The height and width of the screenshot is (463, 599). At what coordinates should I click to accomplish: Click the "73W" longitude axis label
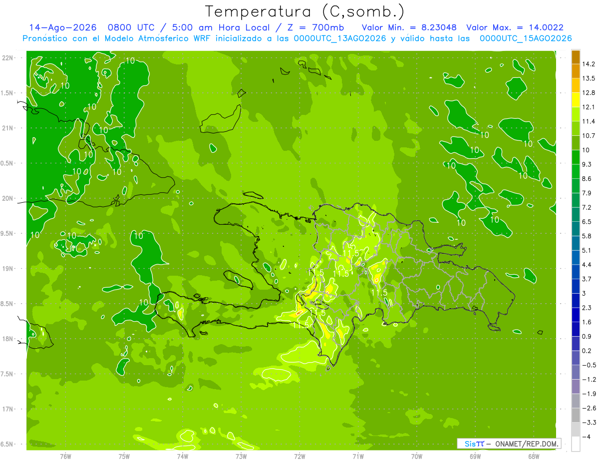click(241, 456)
